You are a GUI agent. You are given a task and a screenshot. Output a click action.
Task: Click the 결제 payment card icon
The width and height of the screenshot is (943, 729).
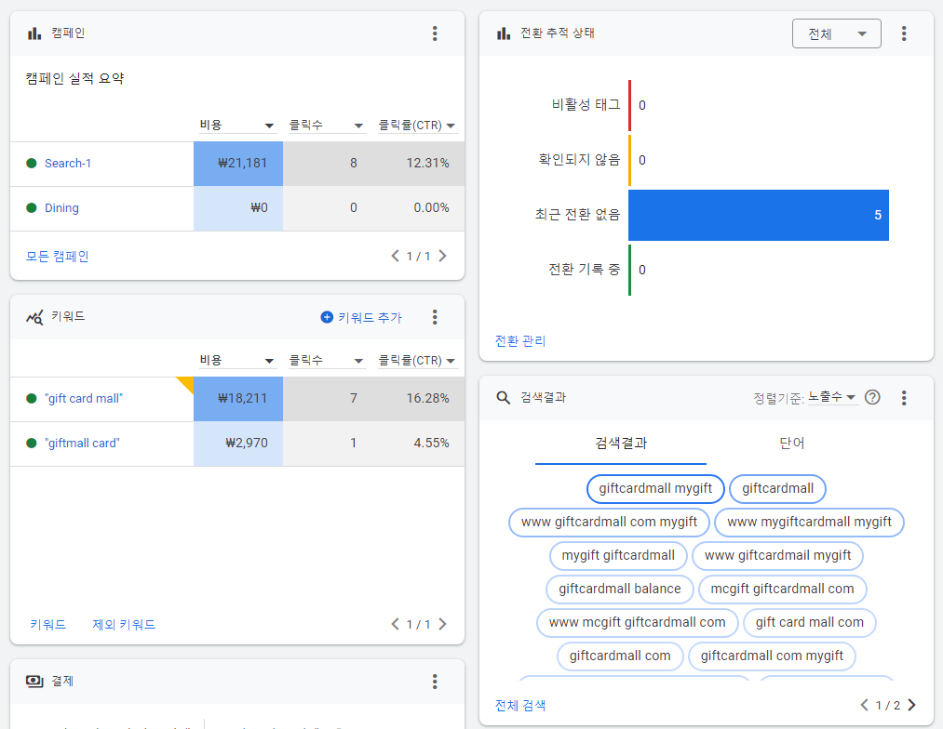point(33,681)
